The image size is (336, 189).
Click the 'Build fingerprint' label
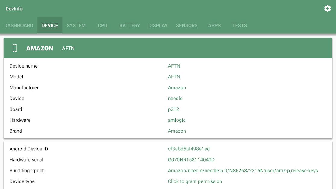27,171
